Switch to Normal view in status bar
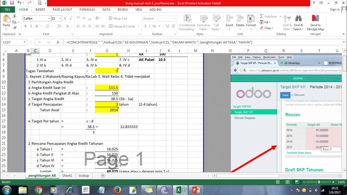The width and height of the screenshot is (347, 195). [278, 182]
